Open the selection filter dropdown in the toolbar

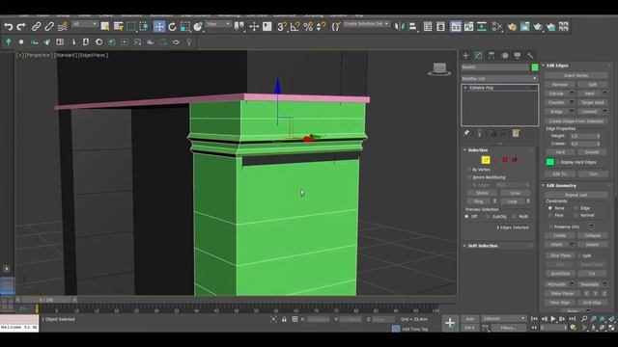pyautogui.click(x=84, y=24)
